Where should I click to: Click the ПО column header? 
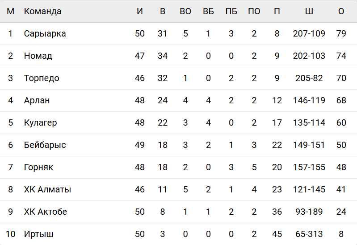coord(254,11)
